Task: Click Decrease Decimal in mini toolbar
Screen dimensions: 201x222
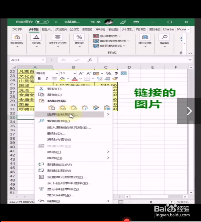Action: [x=107, y=79]
